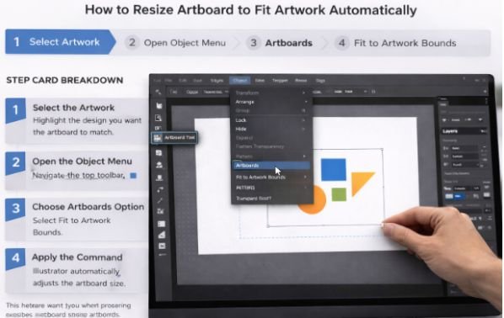Open the highlighted Object menu in menu bar
Viewport: 504px width, 318px height.
coord(240,81)
